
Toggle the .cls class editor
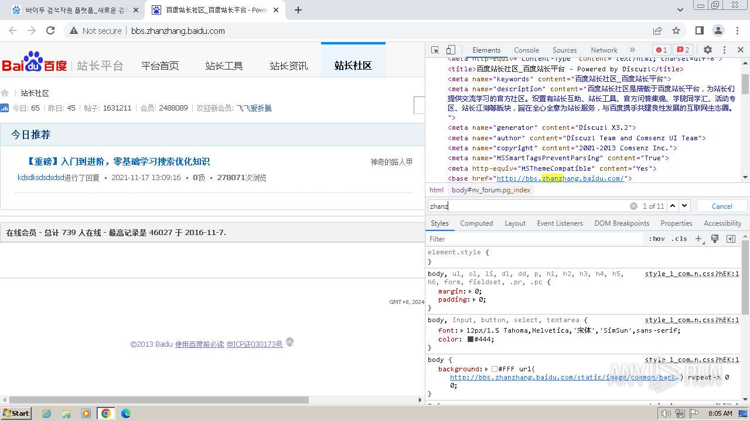(x=679, y=239)
